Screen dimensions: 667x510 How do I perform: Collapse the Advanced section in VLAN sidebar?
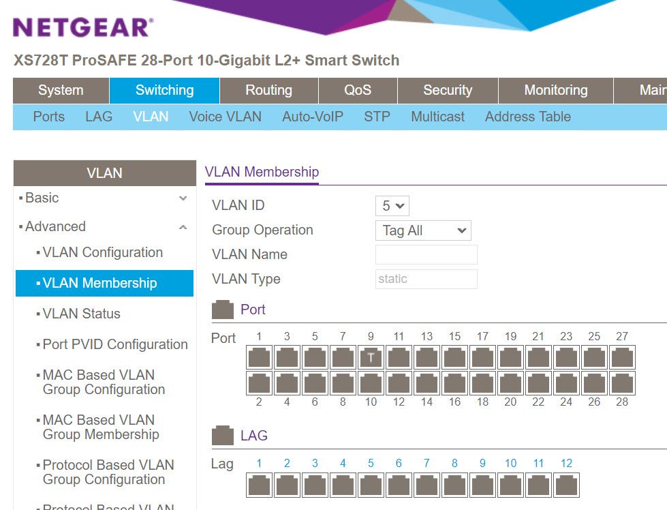click(x=183, y=226)
